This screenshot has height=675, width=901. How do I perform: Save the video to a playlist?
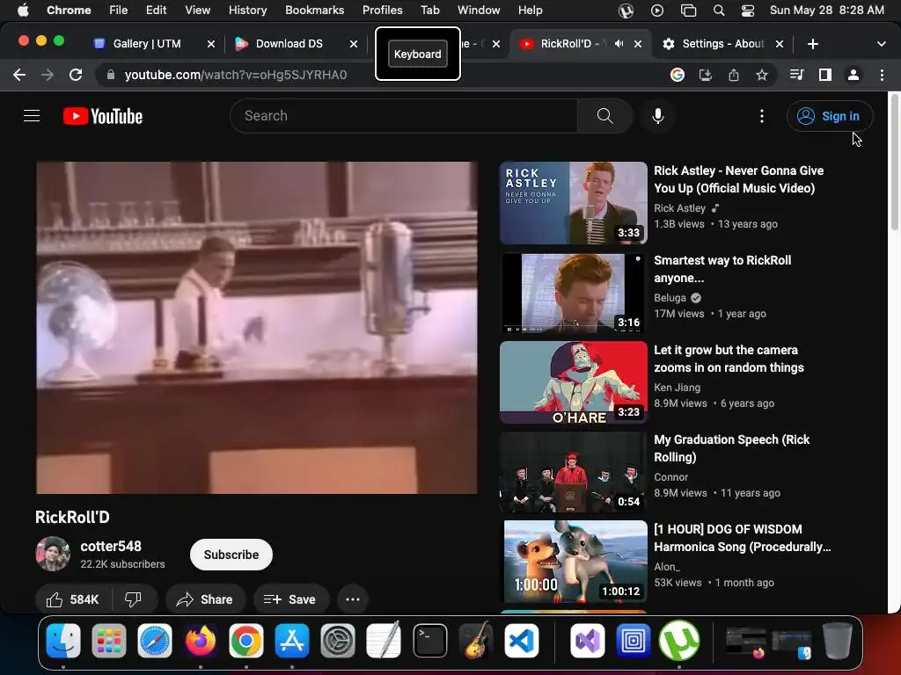pos(290,599)
